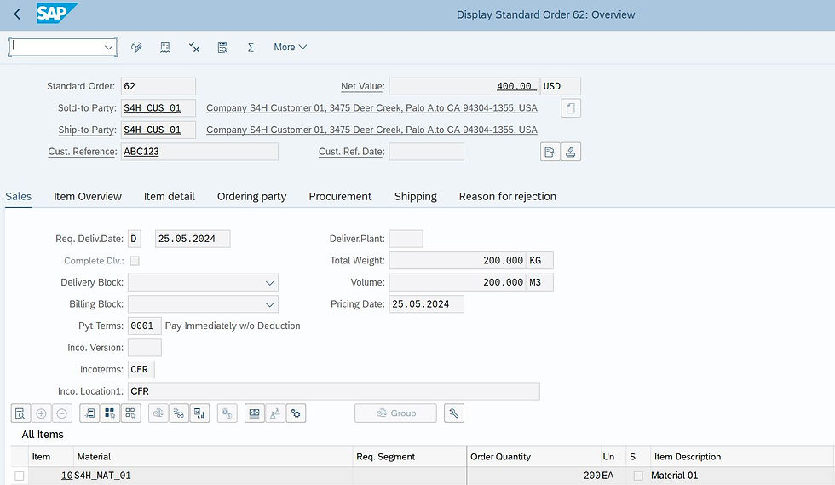Click the Cust. Ref. Date label link

351,152
